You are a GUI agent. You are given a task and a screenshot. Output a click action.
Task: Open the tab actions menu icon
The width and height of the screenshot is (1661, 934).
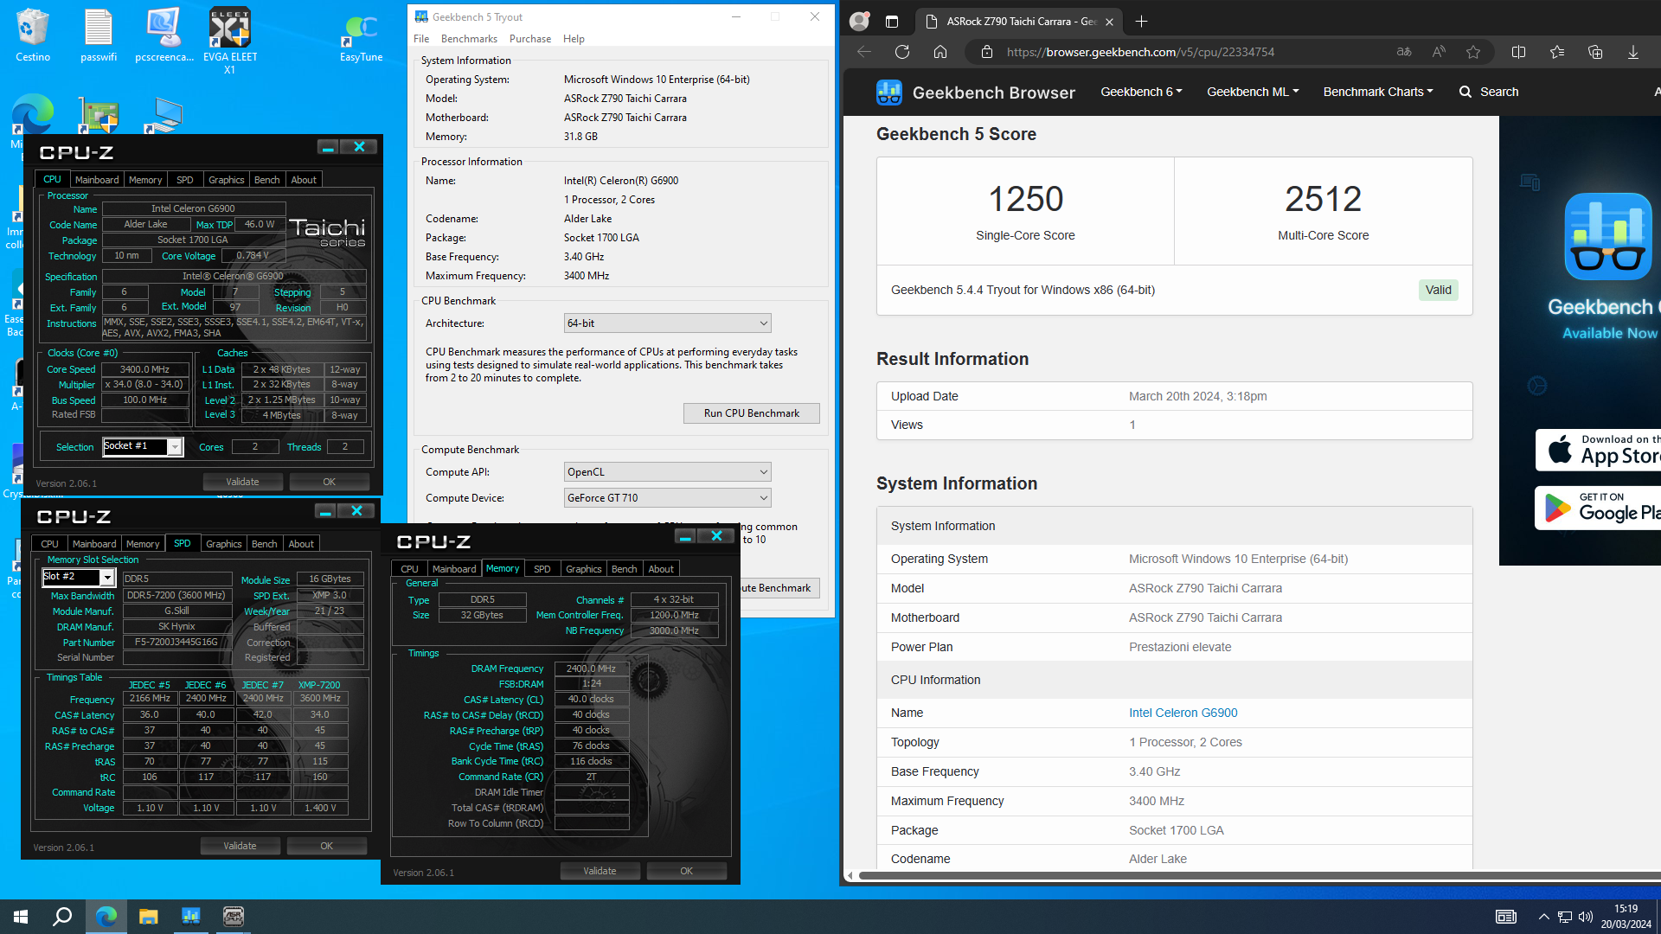[x=892, y=22]
